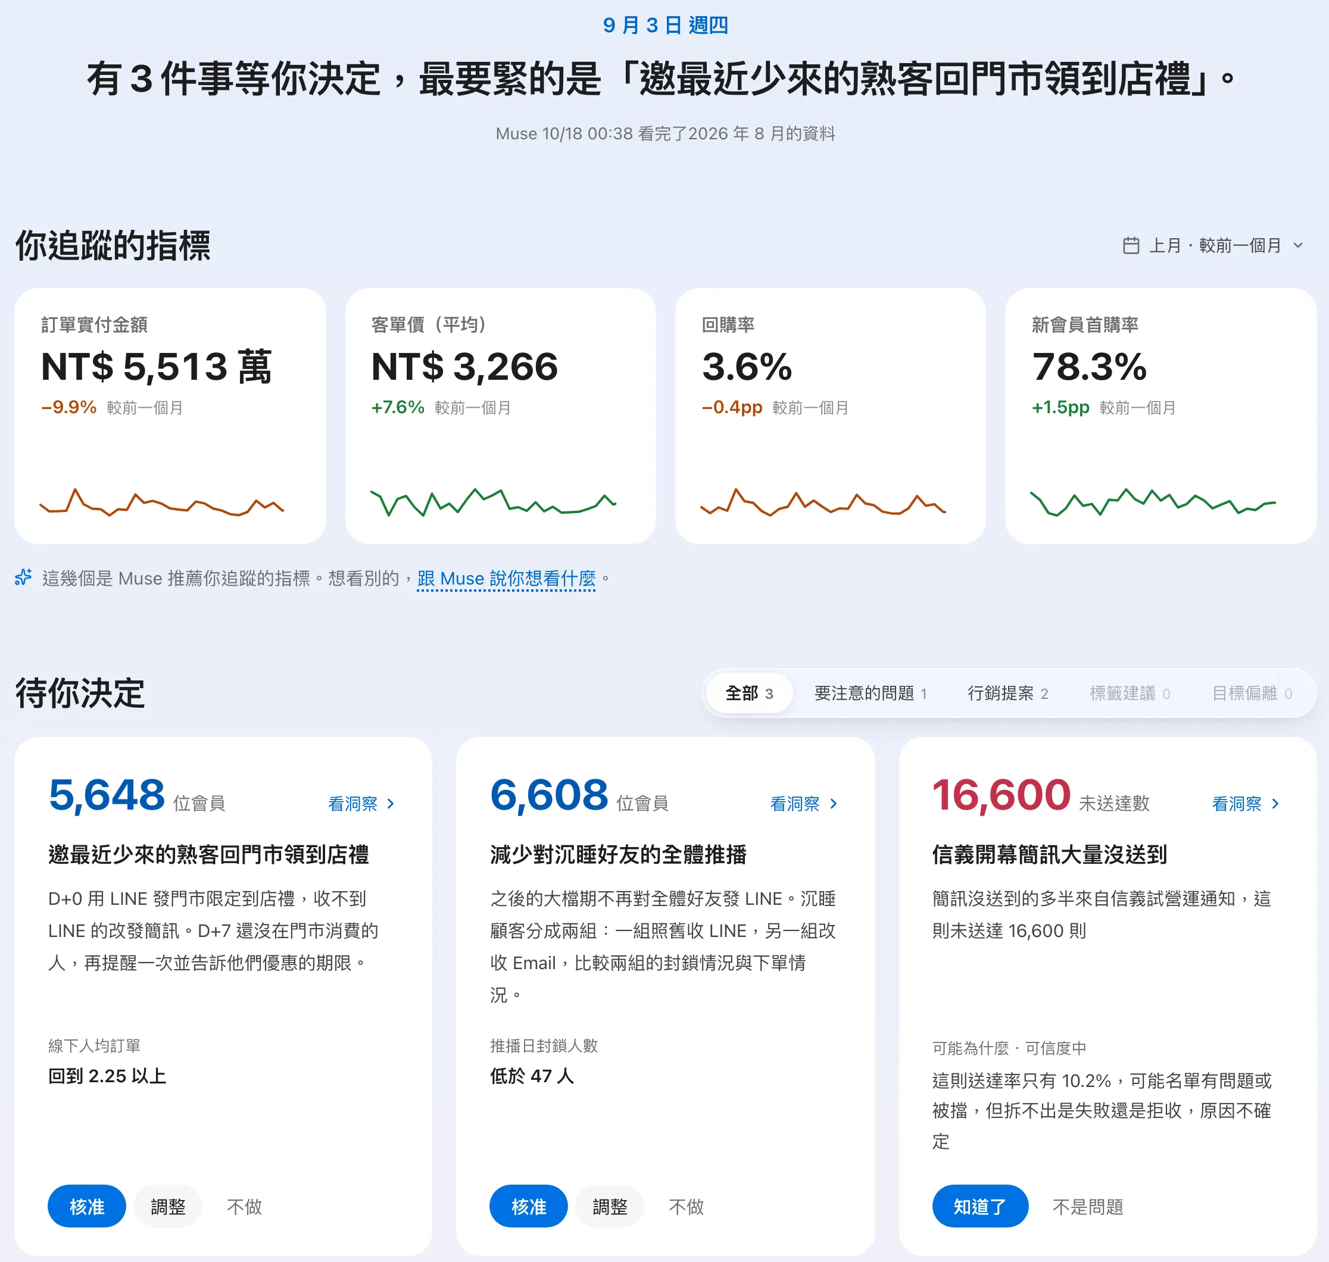
Task: Click the Muse 10/18 00:38 data timestamp line
Action: click(x=665, y=133)
